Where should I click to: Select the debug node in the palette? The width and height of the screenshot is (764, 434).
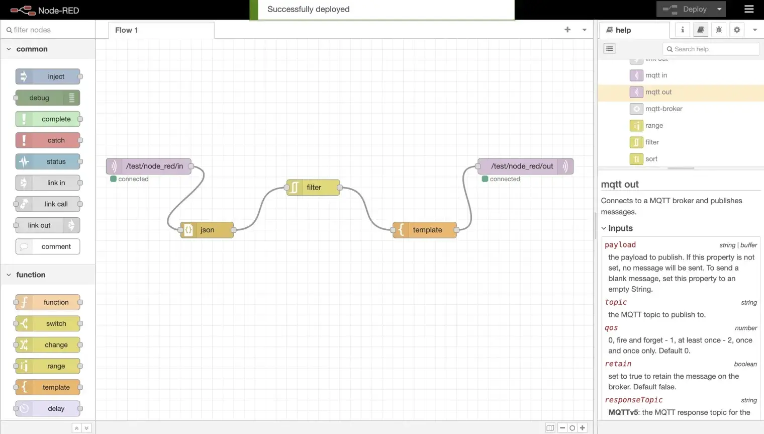click(47, 98)
